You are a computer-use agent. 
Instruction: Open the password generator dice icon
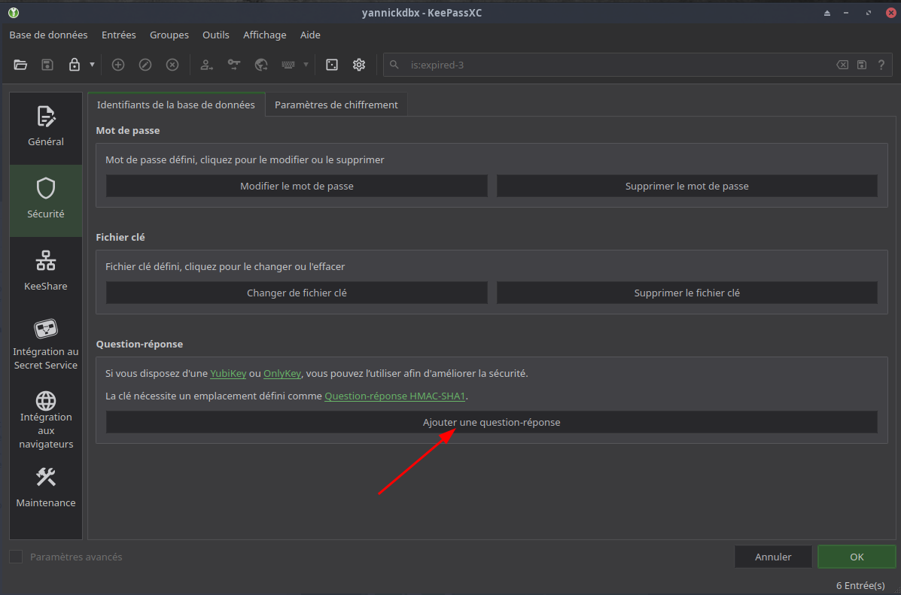pos(332,65)
